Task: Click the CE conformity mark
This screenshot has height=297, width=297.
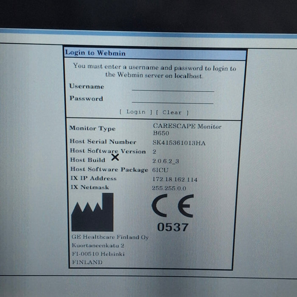Action: pyautogui.click(x=173, y=206)
